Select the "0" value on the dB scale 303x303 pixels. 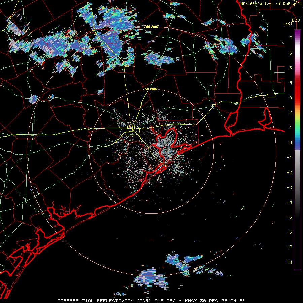point(291,143)
